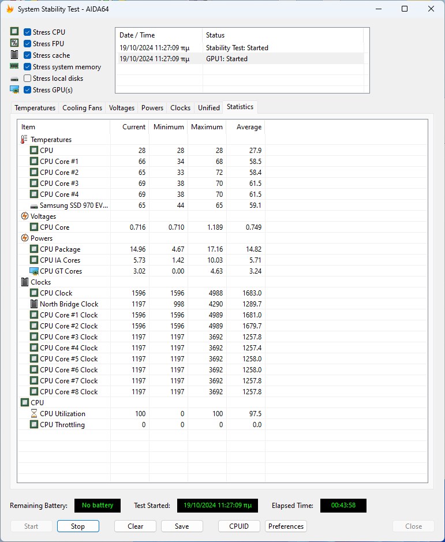Click the 'No battery' status display
The height and width of the screenshot is (542, 445).
point(98,506)
